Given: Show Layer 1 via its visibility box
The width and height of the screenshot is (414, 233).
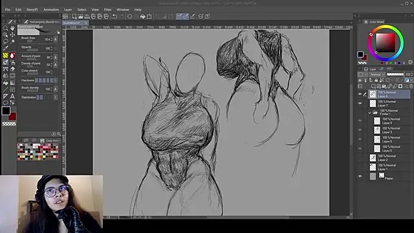Looking at the screenshot, I should (360, 167).
